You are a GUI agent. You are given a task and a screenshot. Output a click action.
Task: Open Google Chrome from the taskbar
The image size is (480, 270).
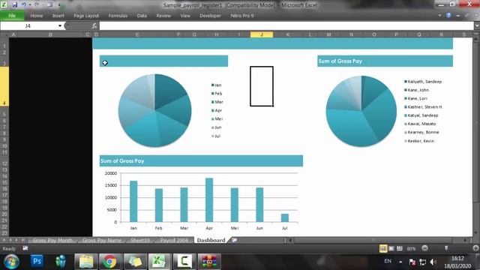point(109,262)
